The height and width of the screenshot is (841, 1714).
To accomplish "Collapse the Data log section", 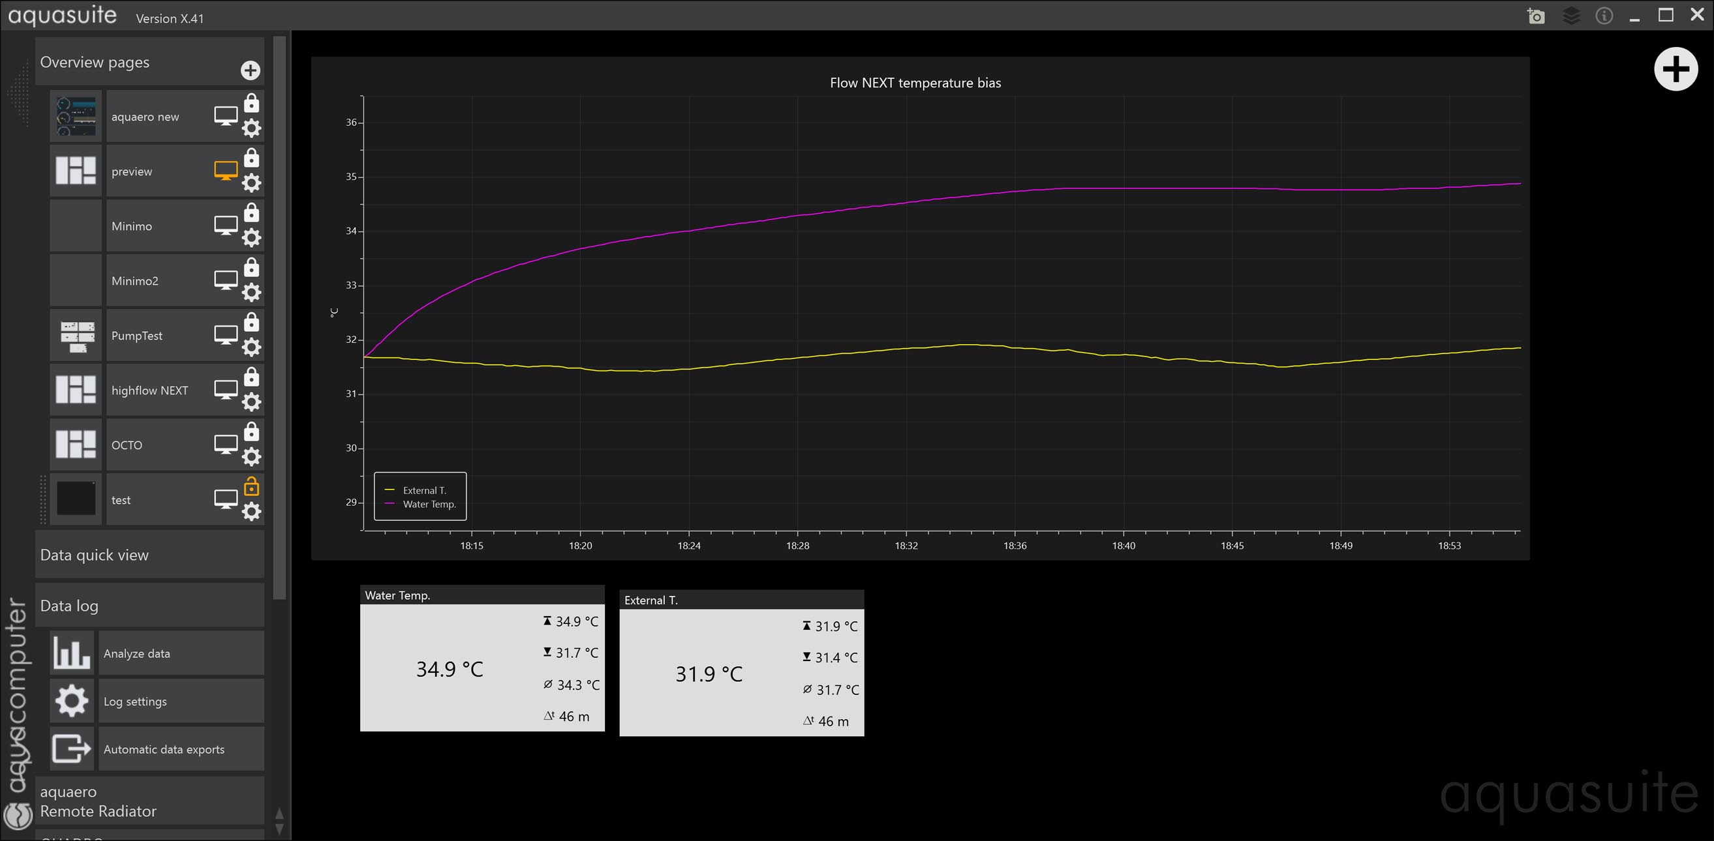I will 149,606.
